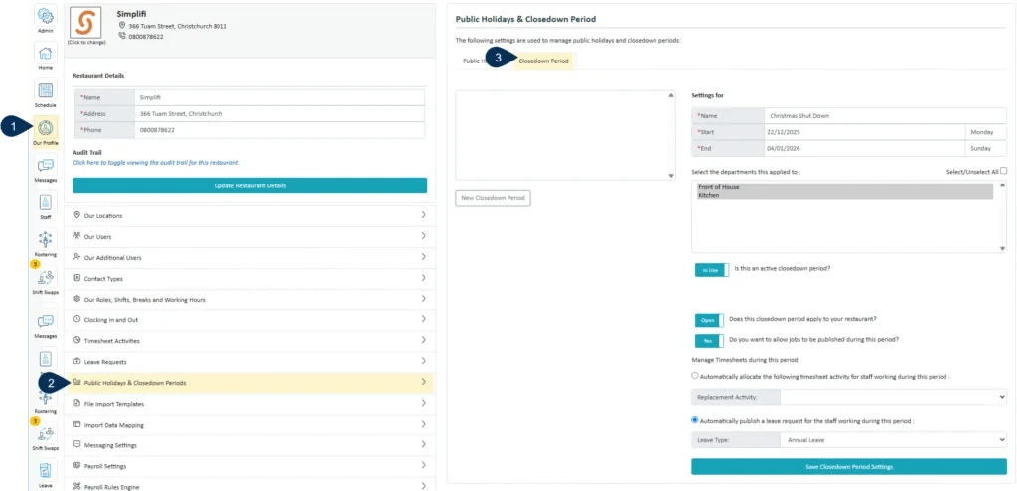Click the Payroll Rules Engine icon
The image size is (1017, 491).
click(77, 486)
